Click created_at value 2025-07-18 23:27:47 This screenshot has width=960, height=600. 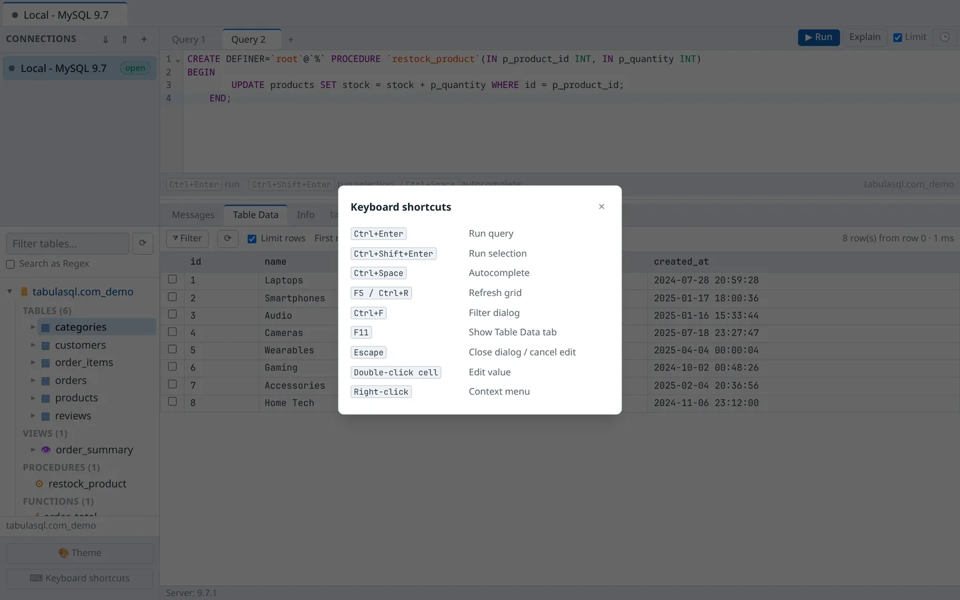pos(706,333)
